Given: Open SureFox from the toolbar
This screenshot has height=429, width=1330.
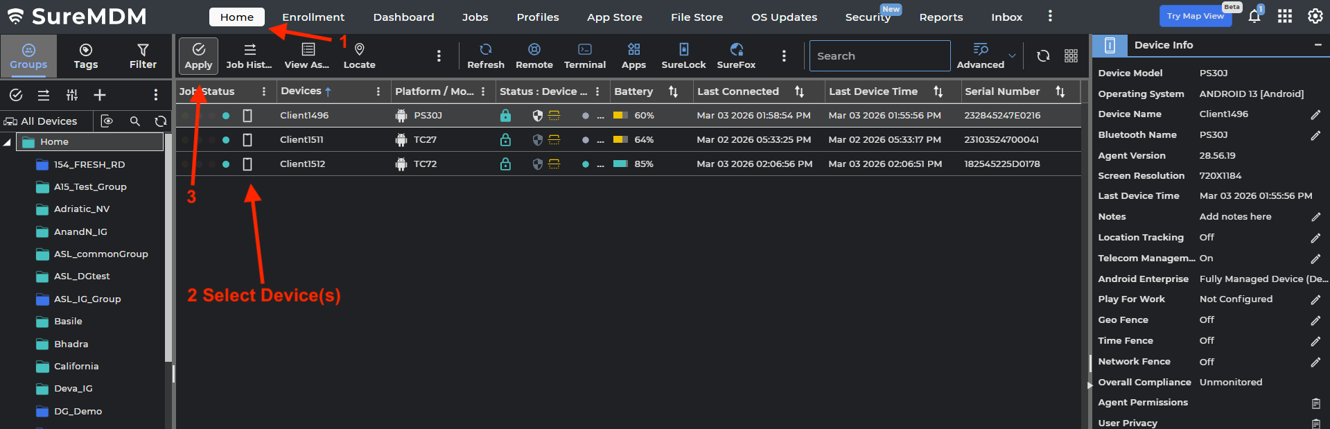Looking at the screenshot, I should tap(736, 55).
